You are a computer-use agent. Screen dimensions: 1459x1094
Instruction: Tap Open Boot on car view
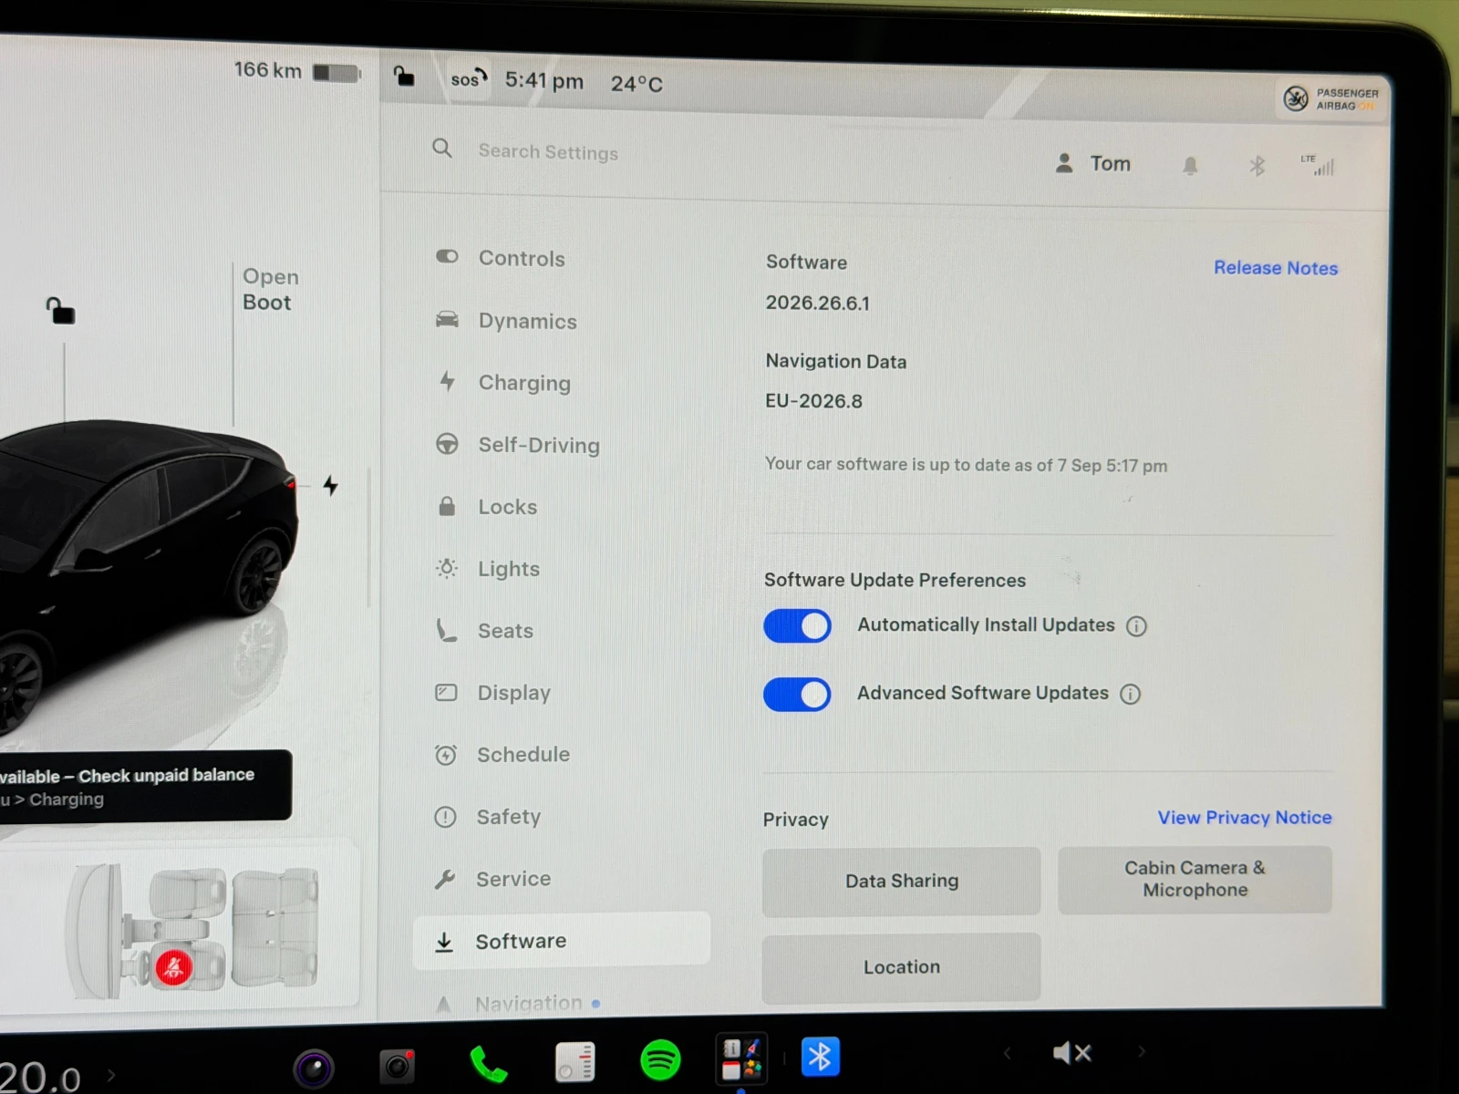pos(270,289)
